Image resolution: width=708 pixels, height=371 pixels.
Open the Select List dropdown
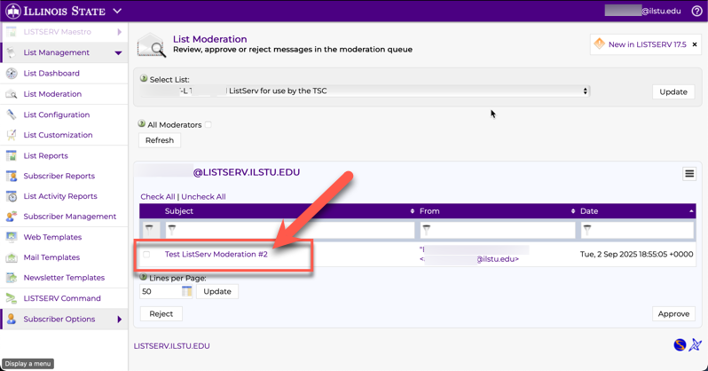(366, 91)
